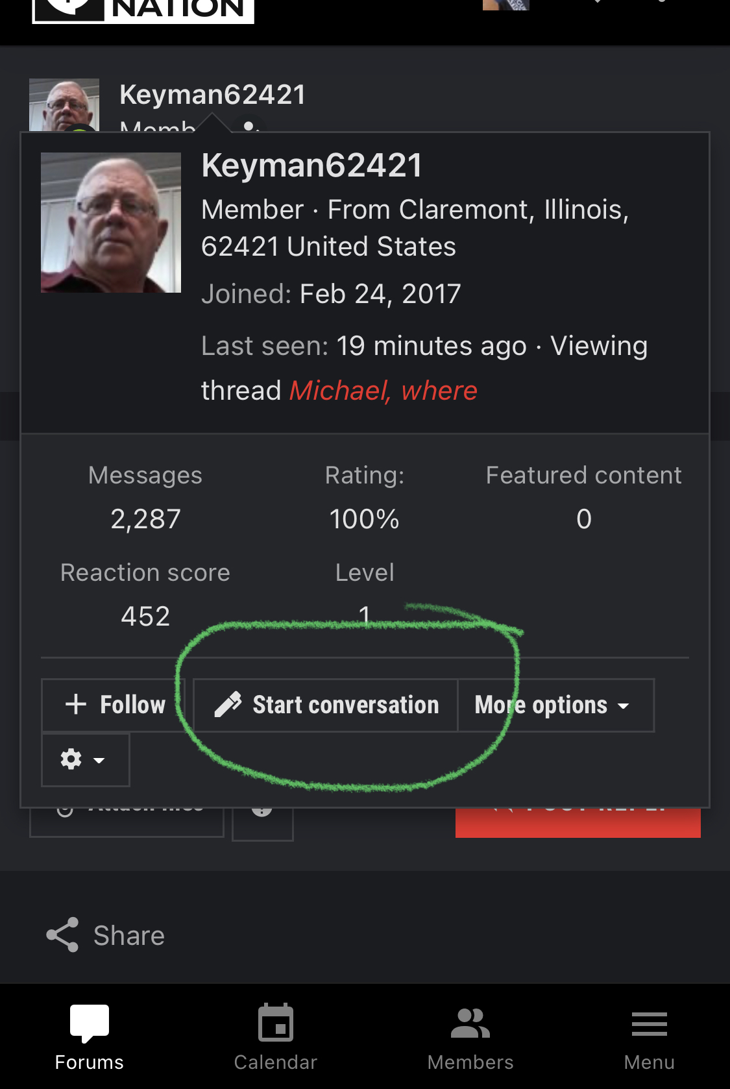Click the Keyman62421 username above popup
This screenshot has height=1089, width=730.
(213, 95)
